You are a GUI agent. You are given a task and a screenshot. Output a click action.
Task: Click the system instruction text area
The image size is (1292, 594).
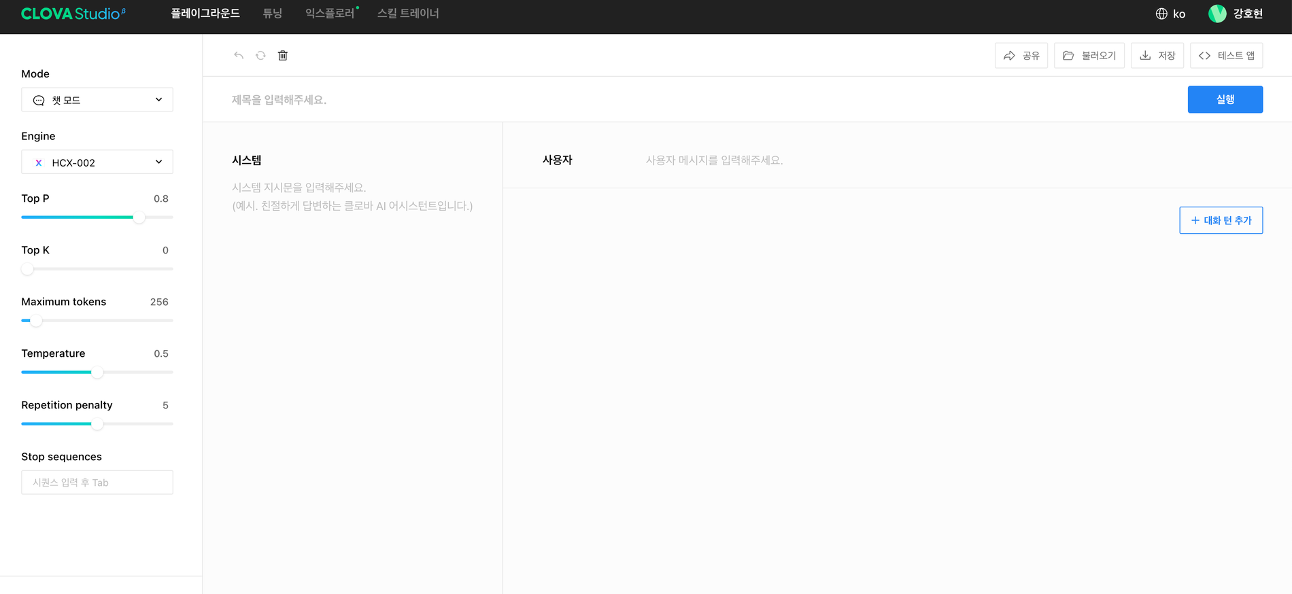click(352, 196)
